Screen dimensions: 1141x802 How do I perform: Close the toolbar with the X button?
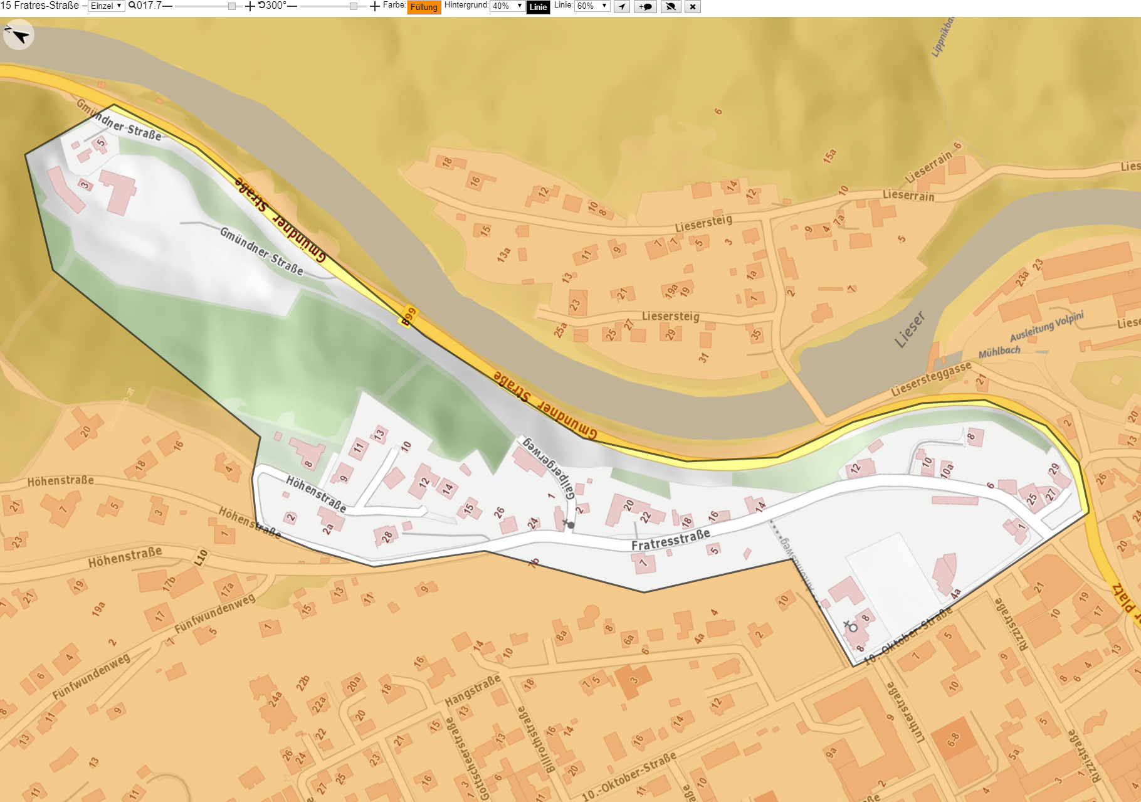click(x=693, y=7)
